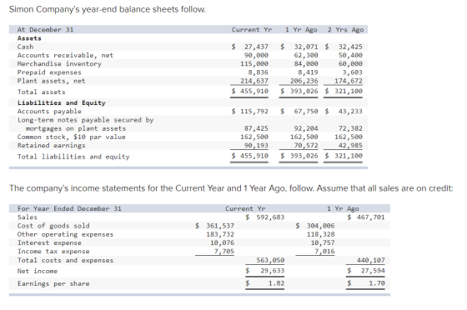Click the balance sheet 2 Yrs Ago column header
The width and height of the screenshot is (467, 310).
[345, 30]
